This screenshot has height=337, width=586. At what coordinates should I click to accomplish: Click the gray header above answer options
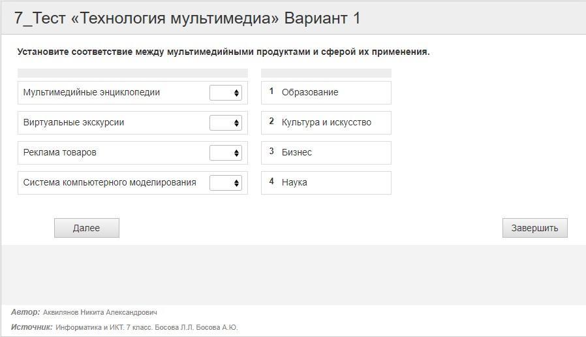pyautogui.click(x=326, y=73)
